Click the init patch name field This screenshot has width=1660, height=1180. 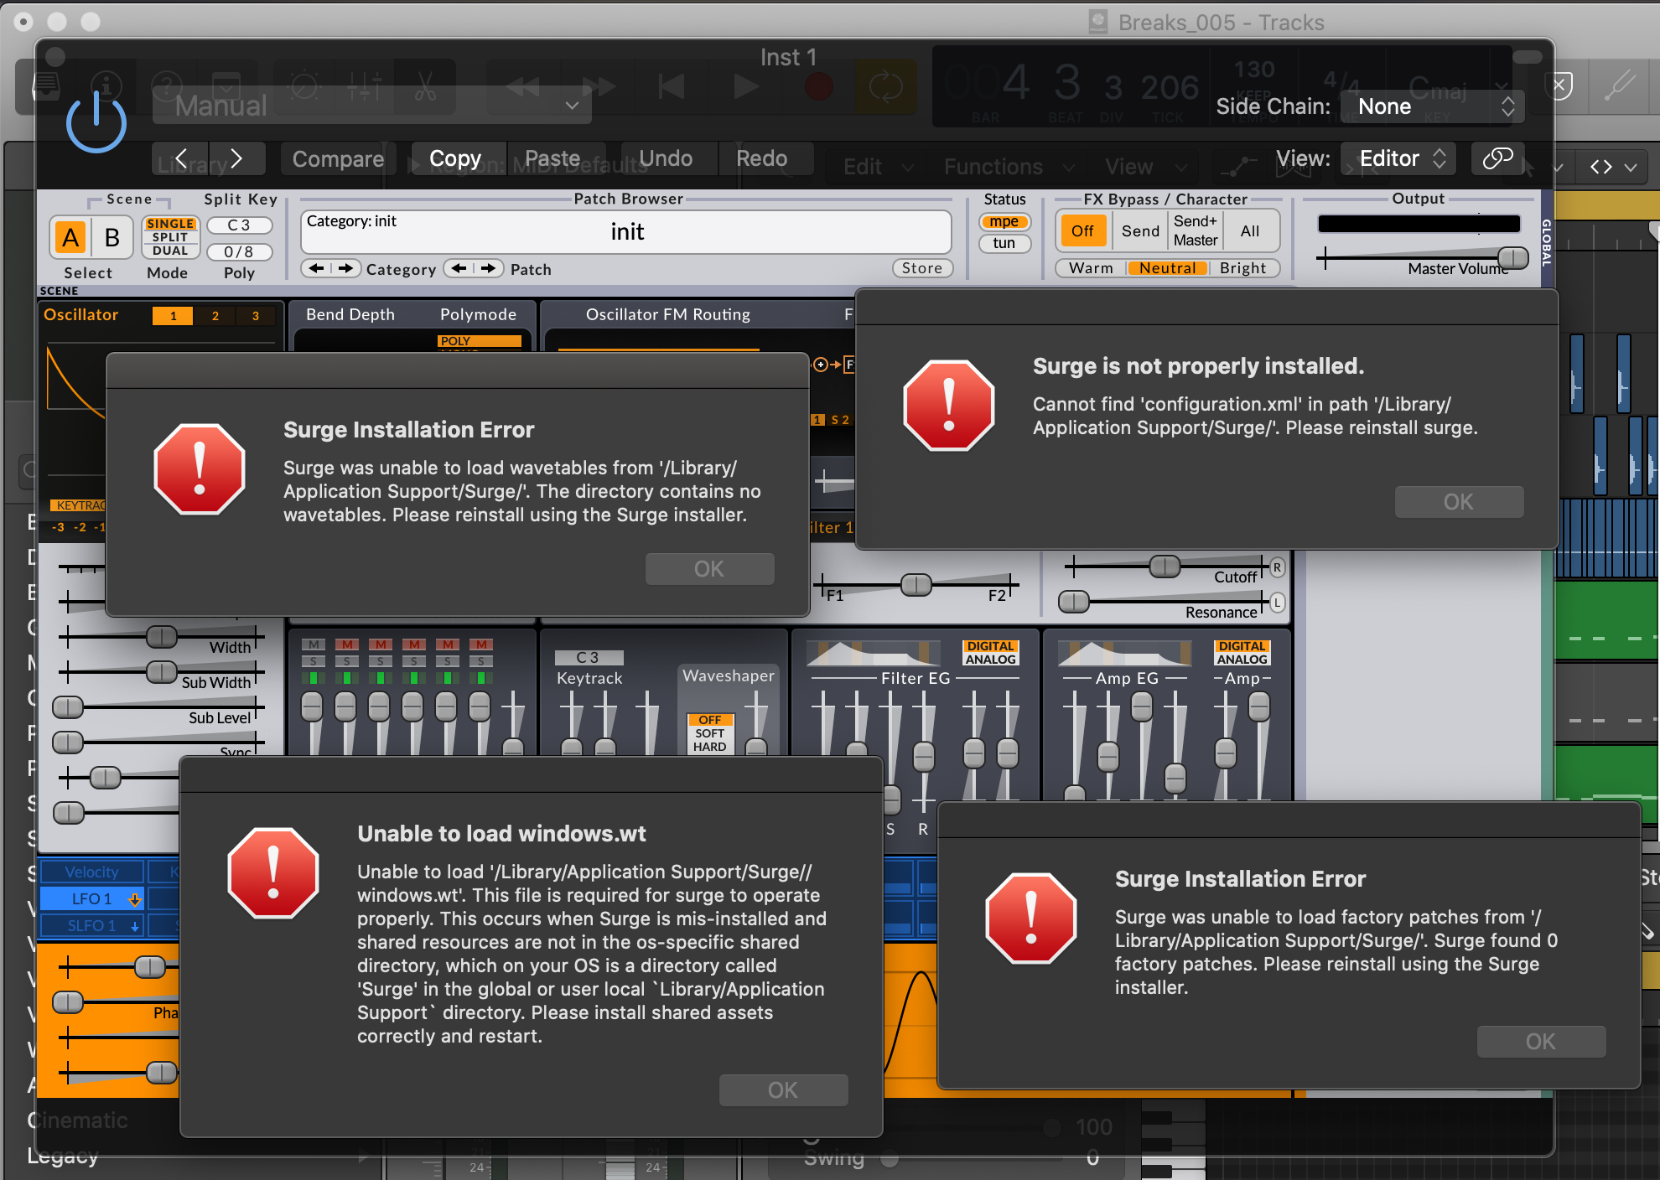coord(627,232)
